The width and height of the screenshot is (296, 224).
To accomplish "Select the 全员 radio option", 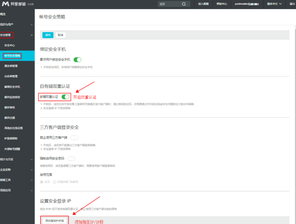I will point(41,182).
